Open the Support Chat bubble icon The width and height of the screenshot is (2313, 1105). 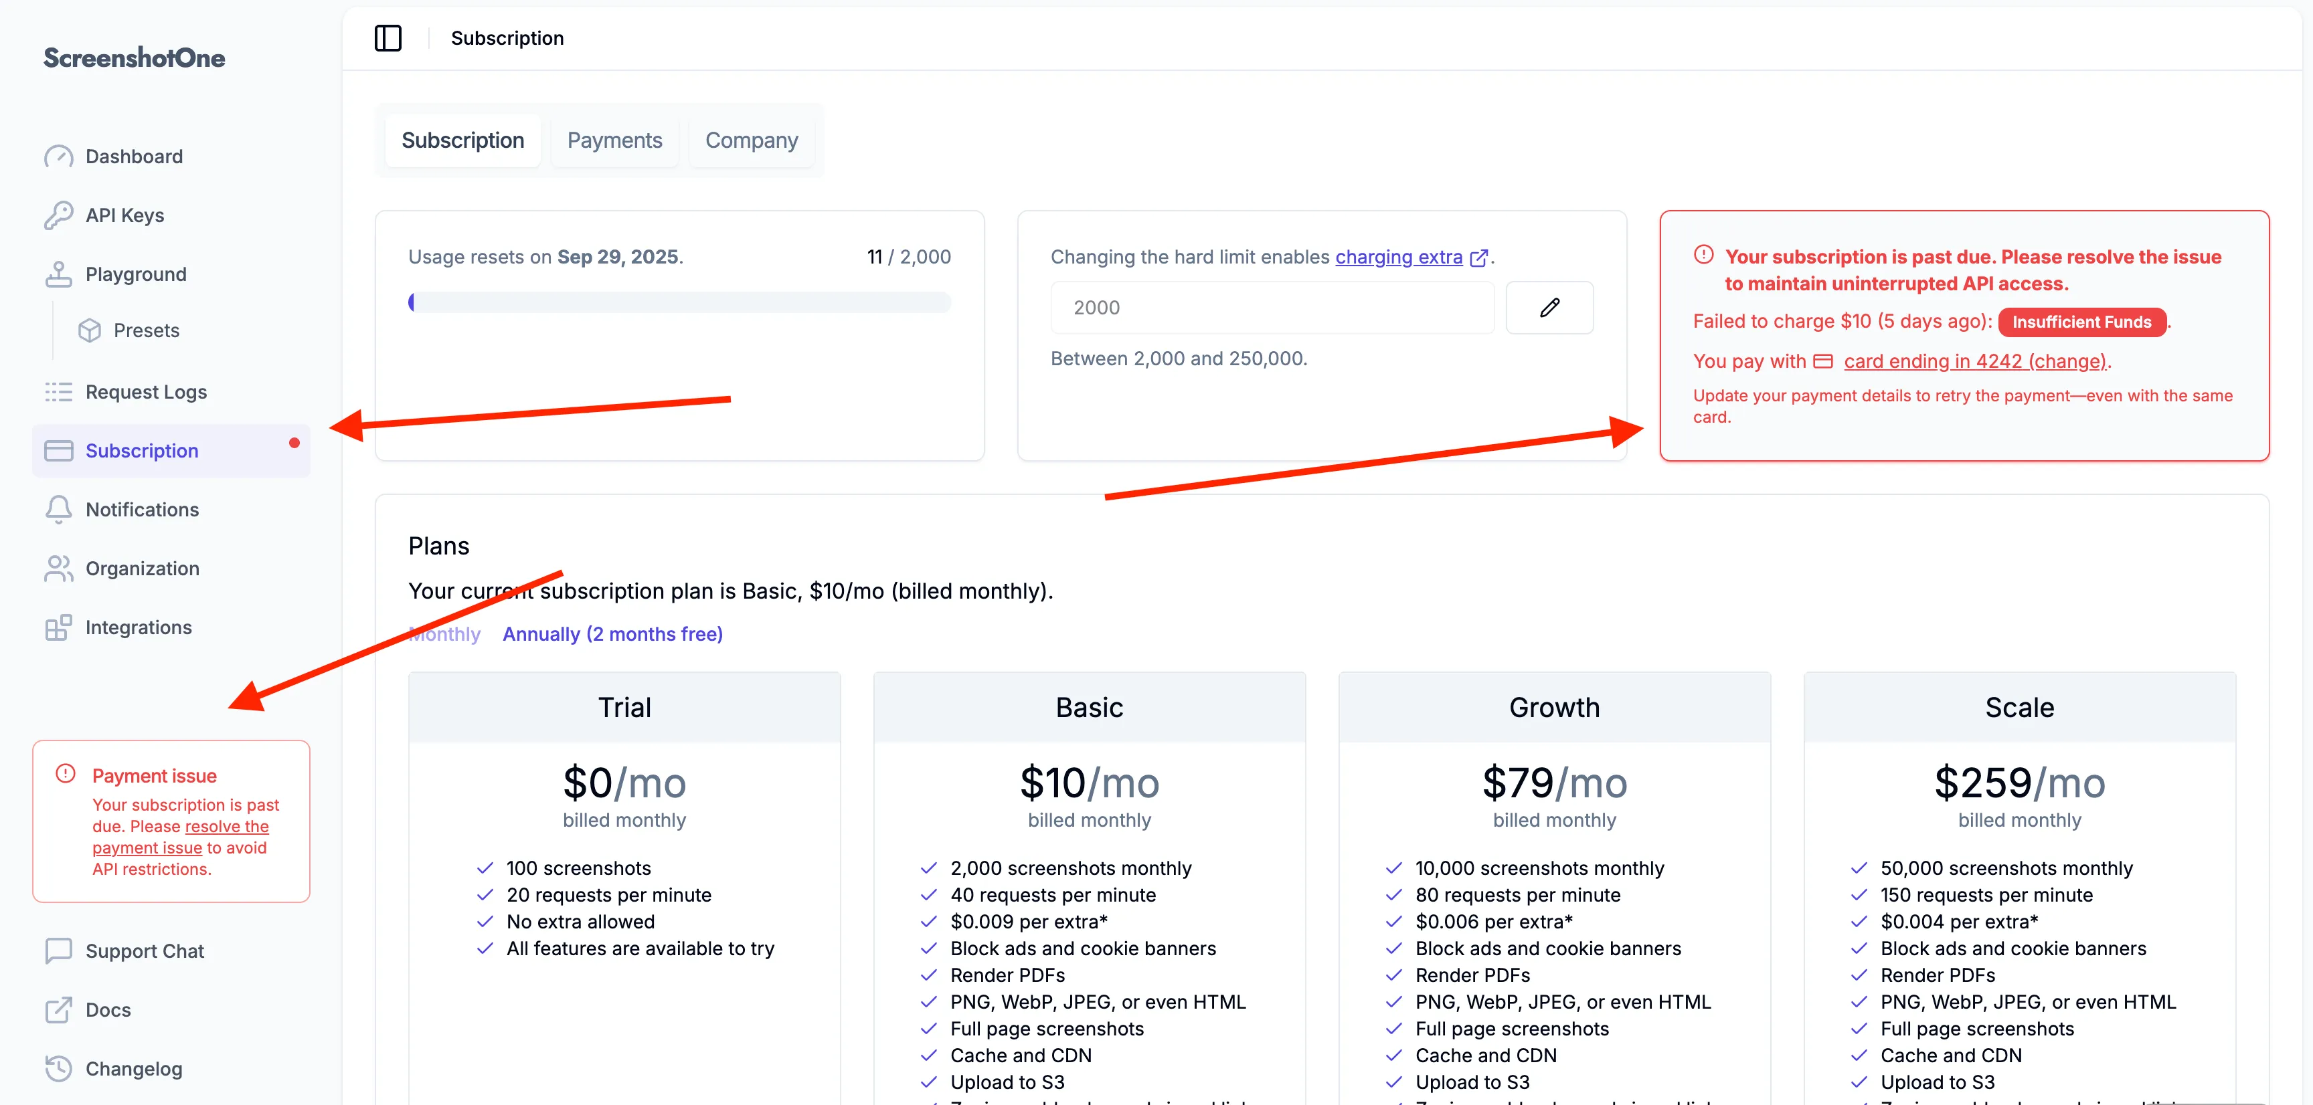coord(58,950)
